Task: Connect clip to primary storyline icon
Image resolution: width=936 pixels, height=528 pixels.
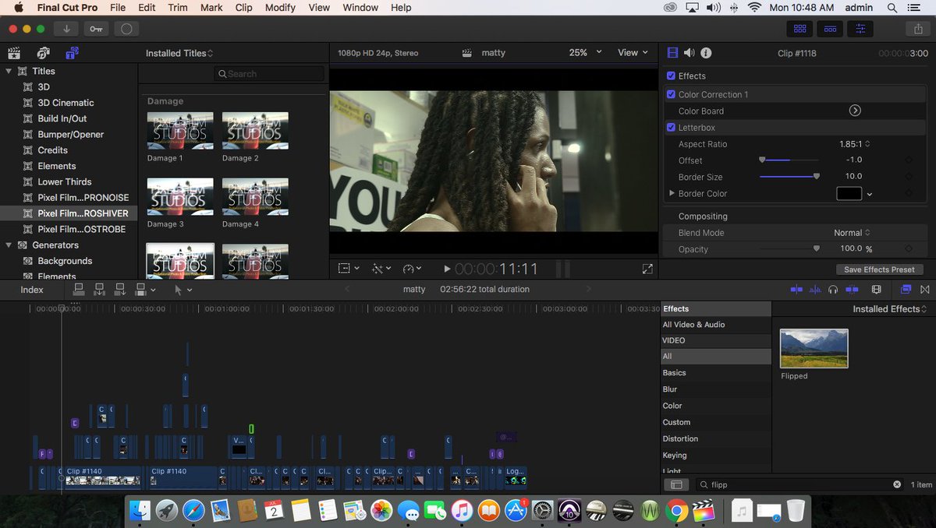Action: click(x=79, y=289)
